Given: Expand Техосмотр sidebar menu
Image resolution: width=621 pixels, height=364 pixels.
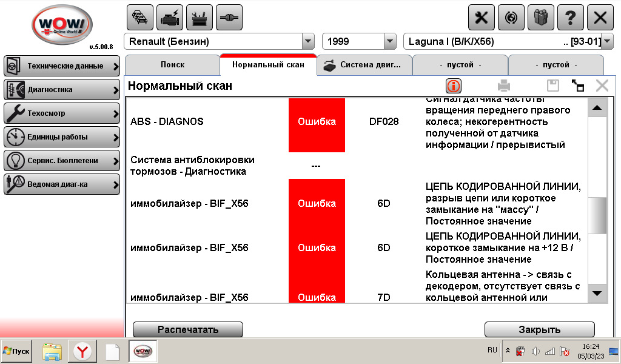Looking at the screenshot, I should (62, 113).
